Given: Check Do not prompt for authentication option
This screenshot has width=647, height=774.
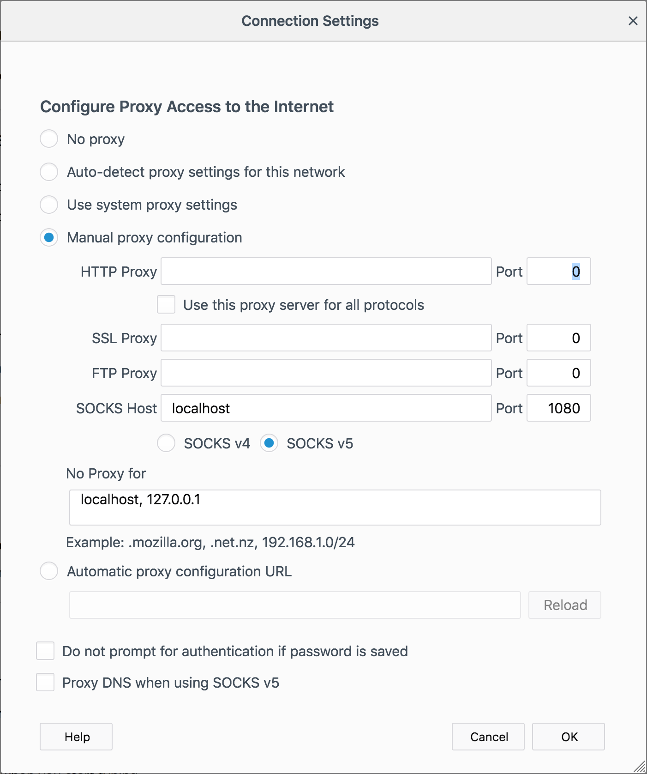Looking at the screenshot, I should pyautogui.click(x=45, y=651).
